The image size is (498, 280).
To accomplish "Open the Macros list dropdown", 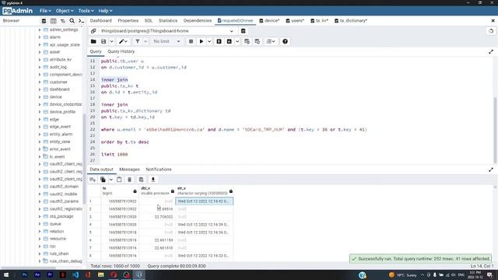I will [271, 41].
